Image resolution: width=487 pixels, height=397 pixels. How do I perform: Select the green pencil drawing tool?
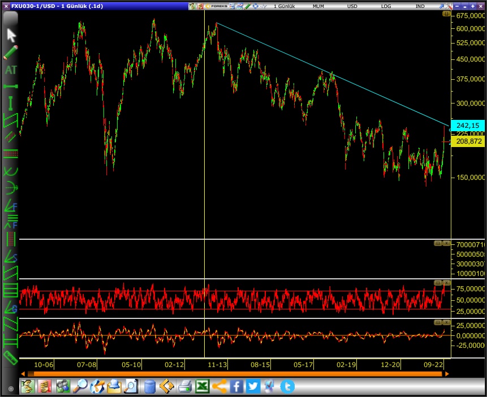pos(11,52)
